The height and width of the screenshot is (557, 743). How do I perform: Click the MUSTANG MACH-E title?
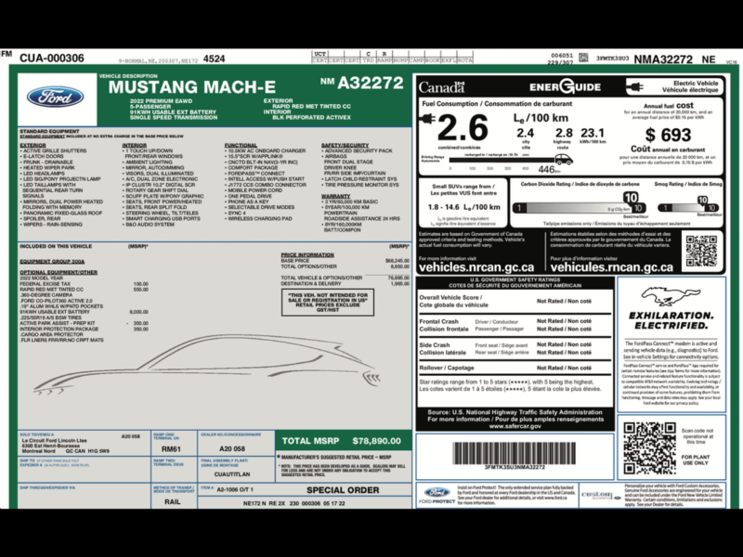[x=192, y=87]
